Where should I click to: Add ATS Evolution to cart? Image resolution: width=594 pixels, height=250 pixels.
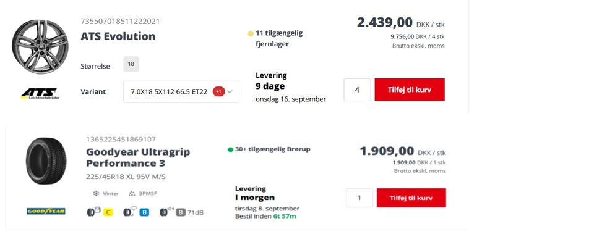coord(410,90)
